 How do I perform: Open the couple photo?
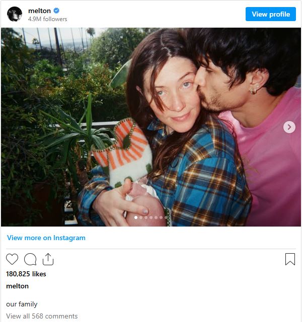151,126
